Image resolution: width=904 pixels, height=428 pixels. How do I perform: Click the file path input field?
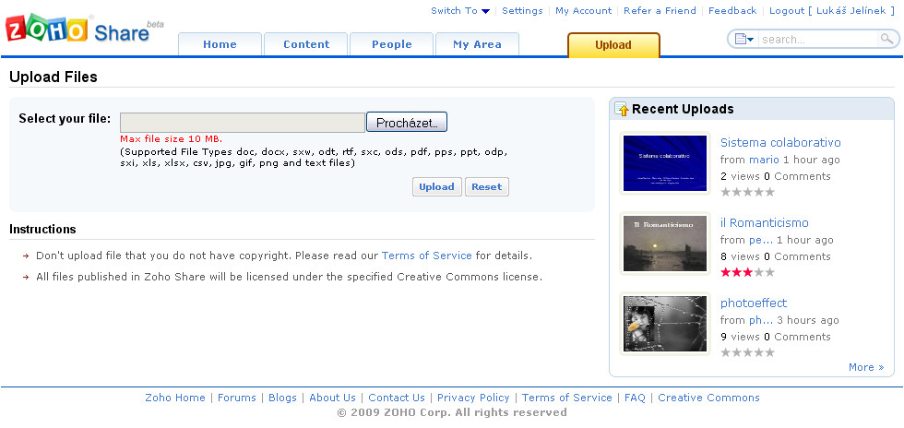243,123
